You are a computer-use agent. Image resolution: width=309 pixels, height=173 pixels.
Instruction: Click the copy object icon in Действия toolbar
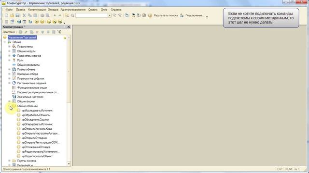31,32
